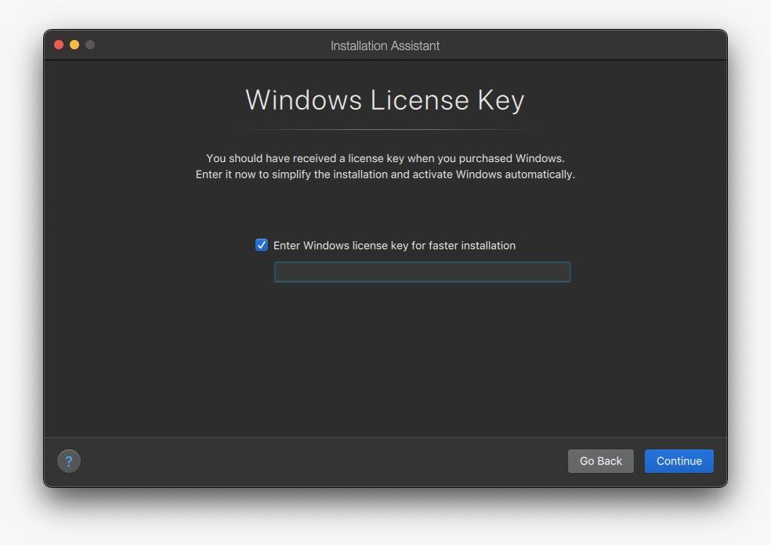This screenshot has width=771, height=545.
Task: Click 'faster installation' in the checkbox label
Action: (472, 245)
